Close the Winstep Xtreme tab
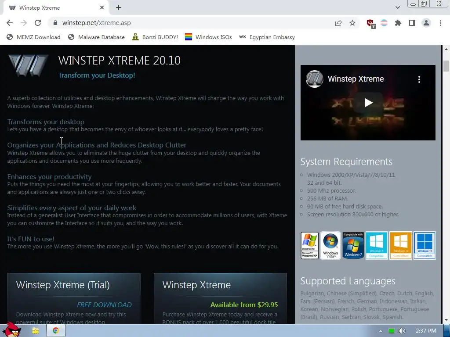 [x=102, y=8]
